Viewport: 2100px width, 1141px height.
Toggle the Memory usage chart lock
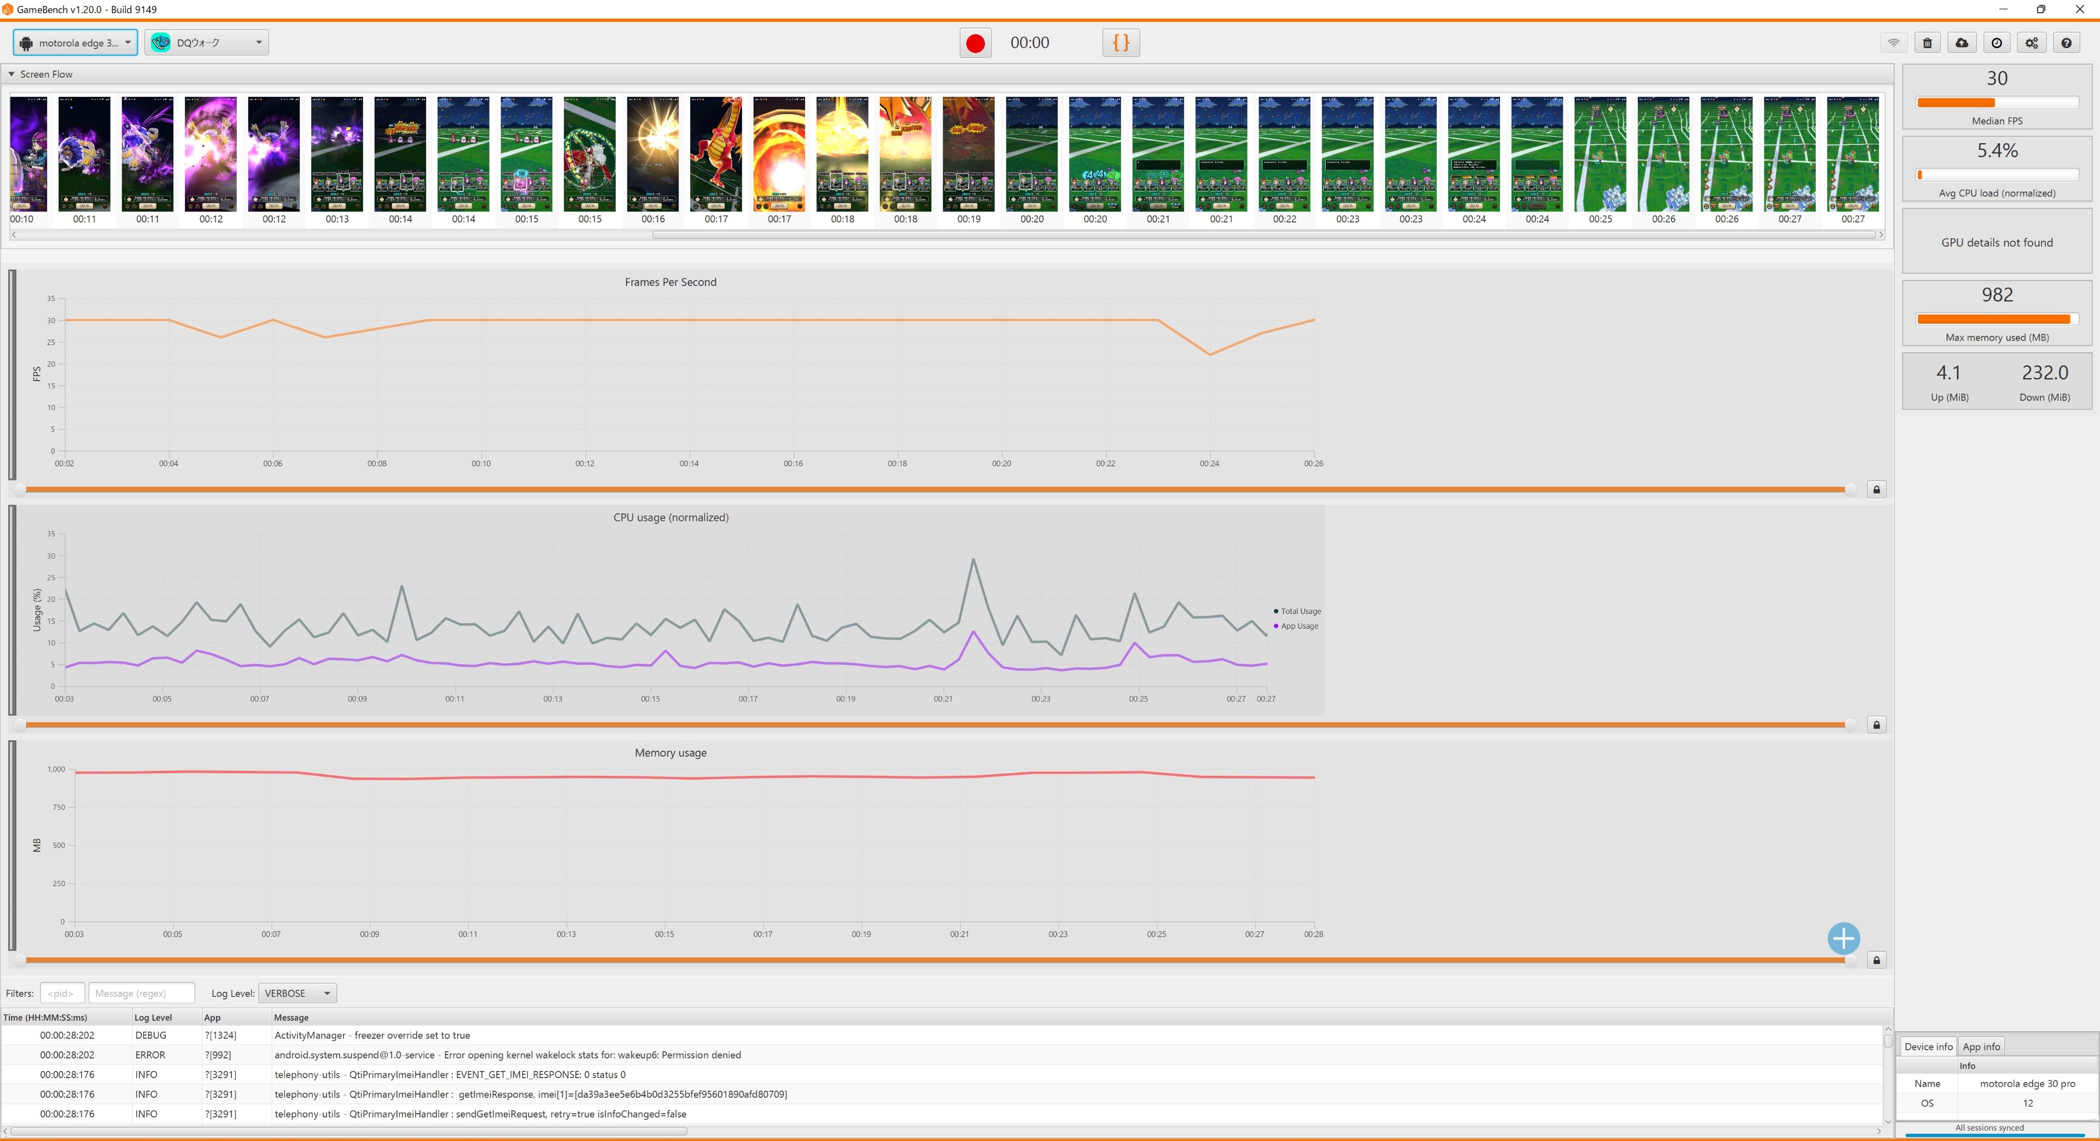[x=1877, y=961]
